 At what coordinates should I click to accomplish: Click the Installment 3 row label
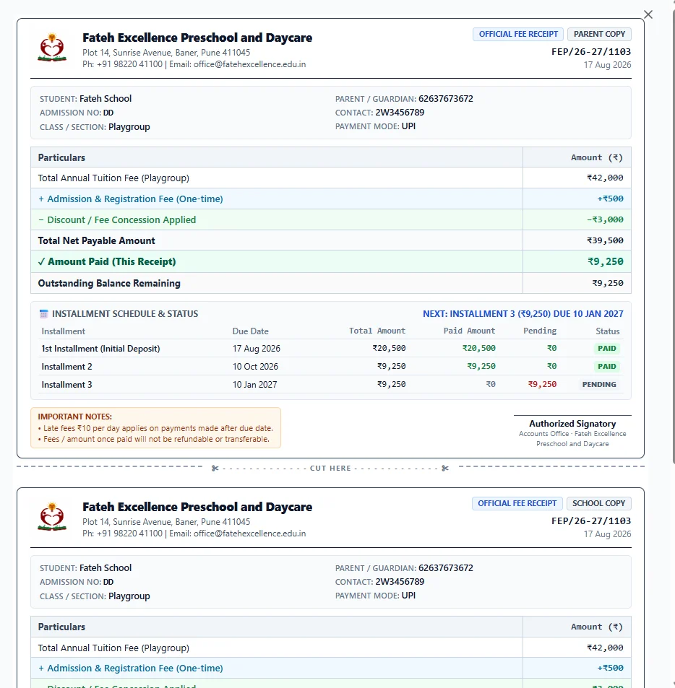[x=66, y=384]
